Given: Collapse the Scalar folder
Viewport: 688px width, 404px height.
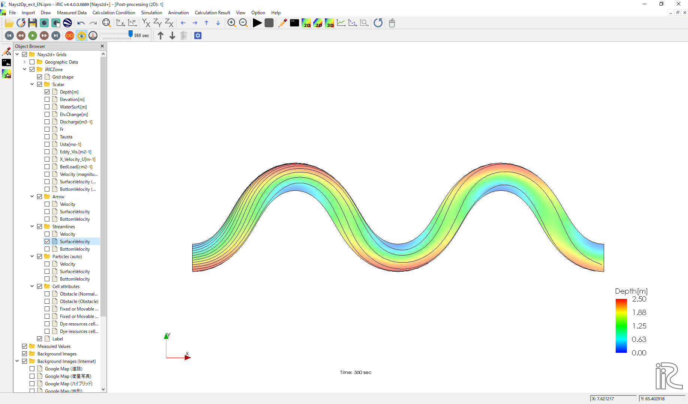Looking at the screenshot, I should 32,85.
